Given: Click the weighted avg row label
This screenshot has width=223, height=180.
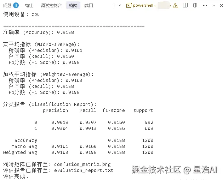Looking at the screenshot, I should 20,152.
